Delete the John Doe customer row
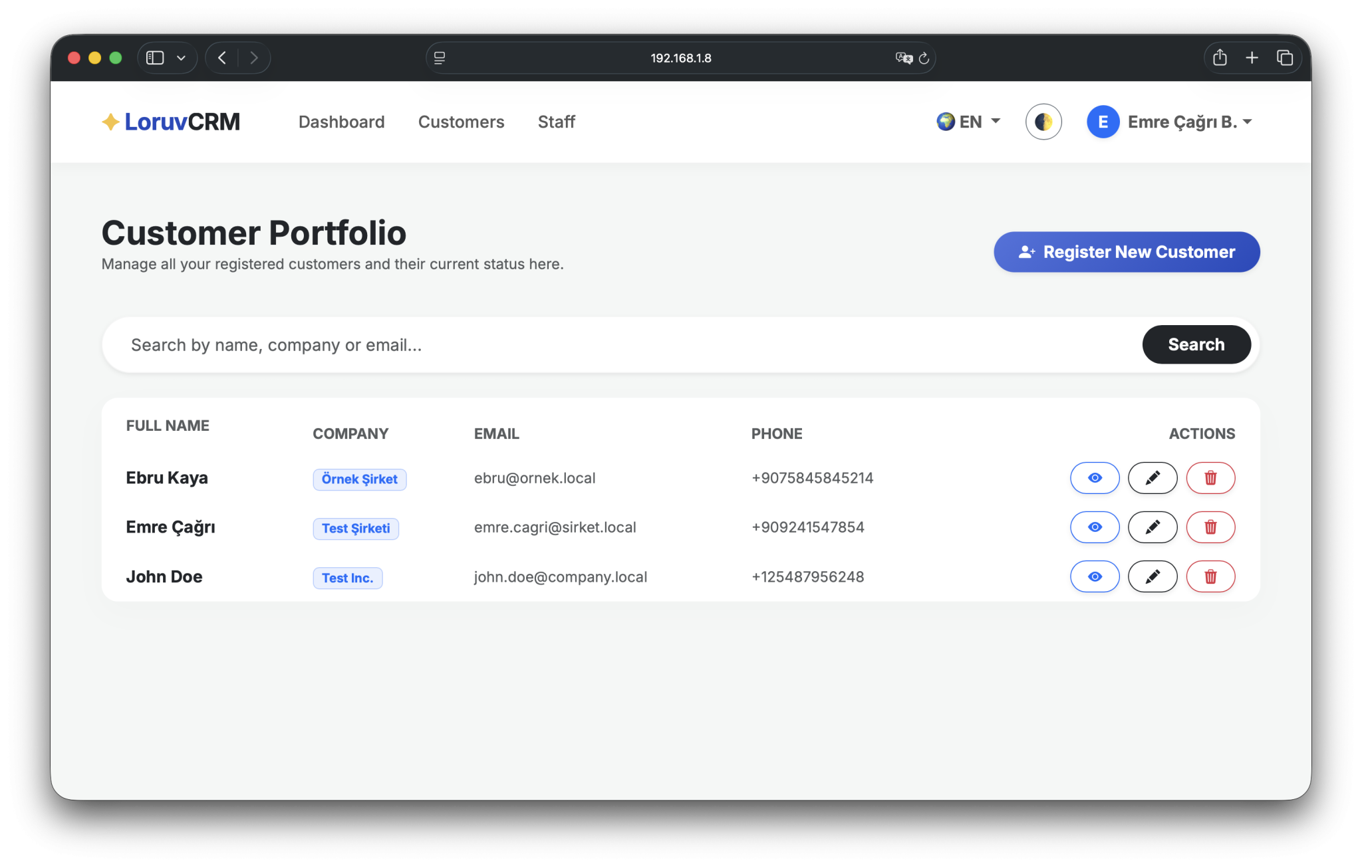This screenshot has width=1362, height=867. [x=1210, y=576]
